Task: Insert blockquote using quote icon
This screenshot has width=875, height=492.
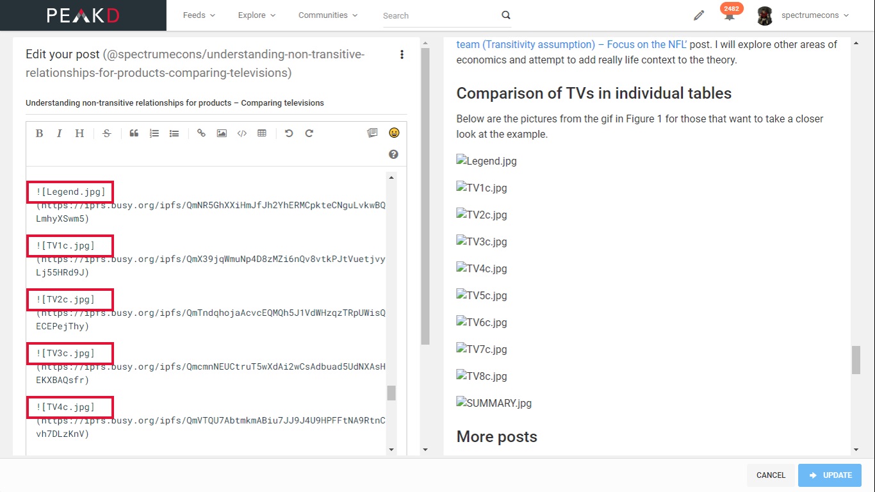Action: [134, 133]
